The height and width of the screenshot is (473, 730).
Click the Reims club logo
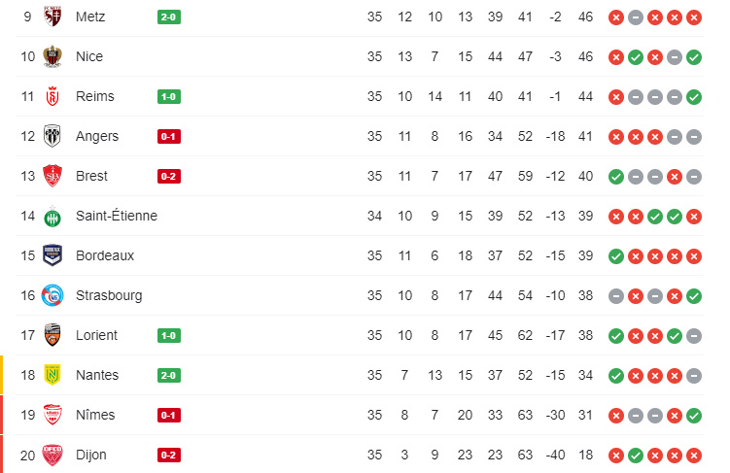tap(52, 96)
